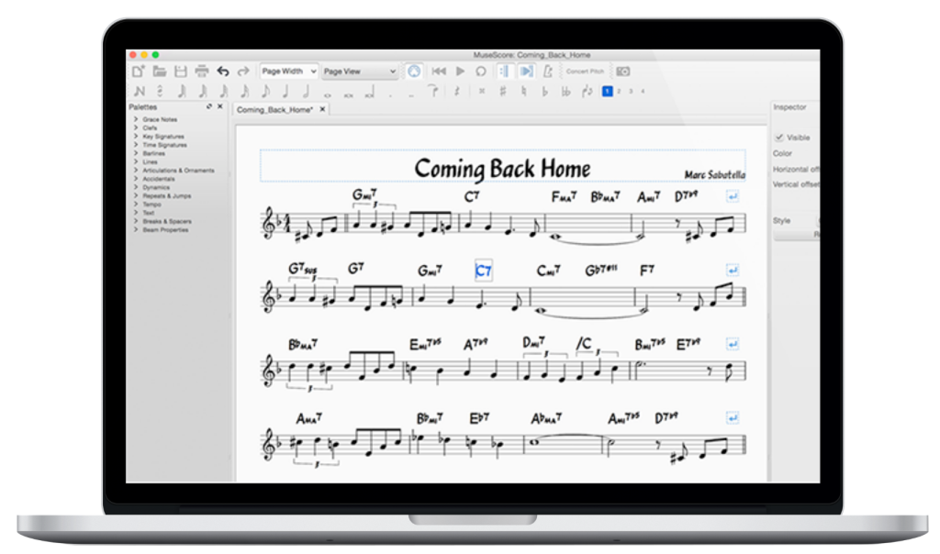
Task: Uncheck the Visible checkbox in Inspector
Action: coord(779,137)
